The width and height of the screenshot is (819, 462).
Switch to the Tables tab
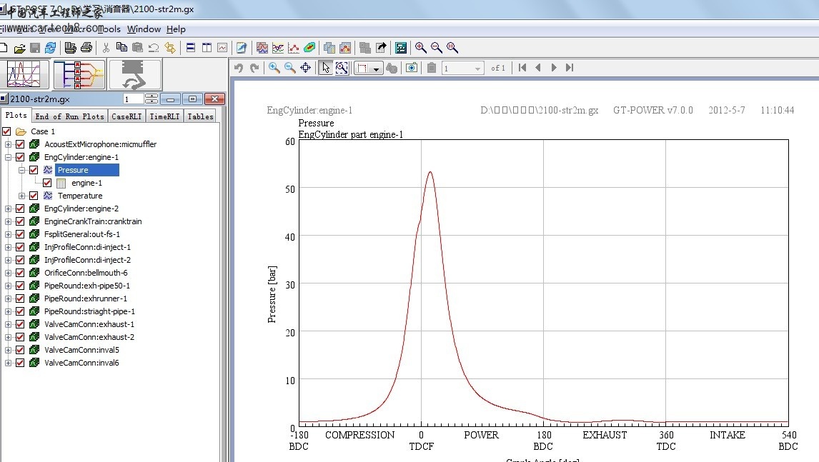(x=201, y=116)
